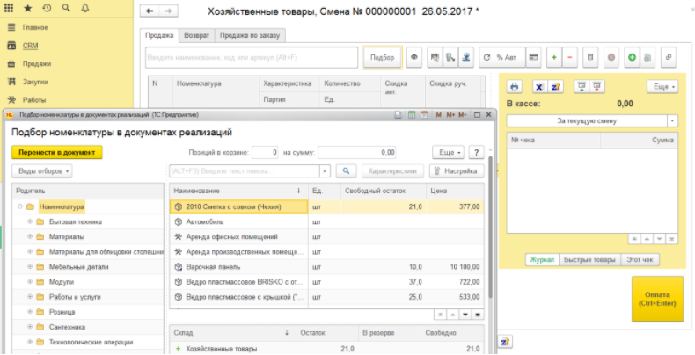
Task: Click the Хозяйственные товары warehouse row
Action: point(327,349)
